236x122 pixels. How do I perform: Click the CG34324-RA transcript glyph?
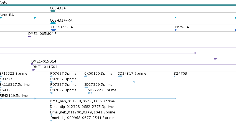[53, 23]
